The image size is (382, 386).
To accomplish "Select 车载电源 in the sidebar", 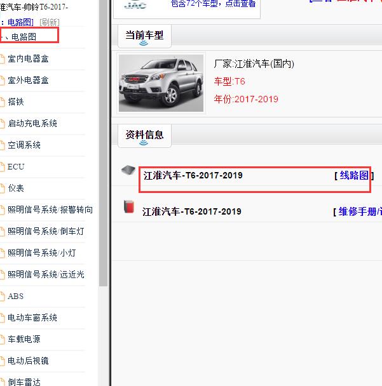I will coord(24,339).
